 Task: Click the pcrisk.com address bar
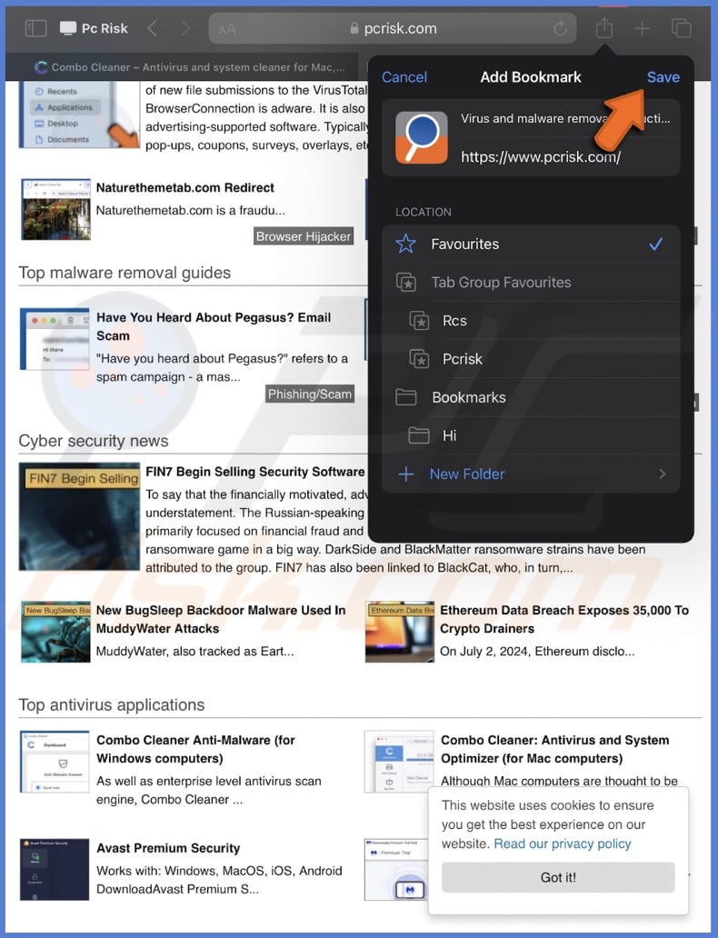click(393, 28)
